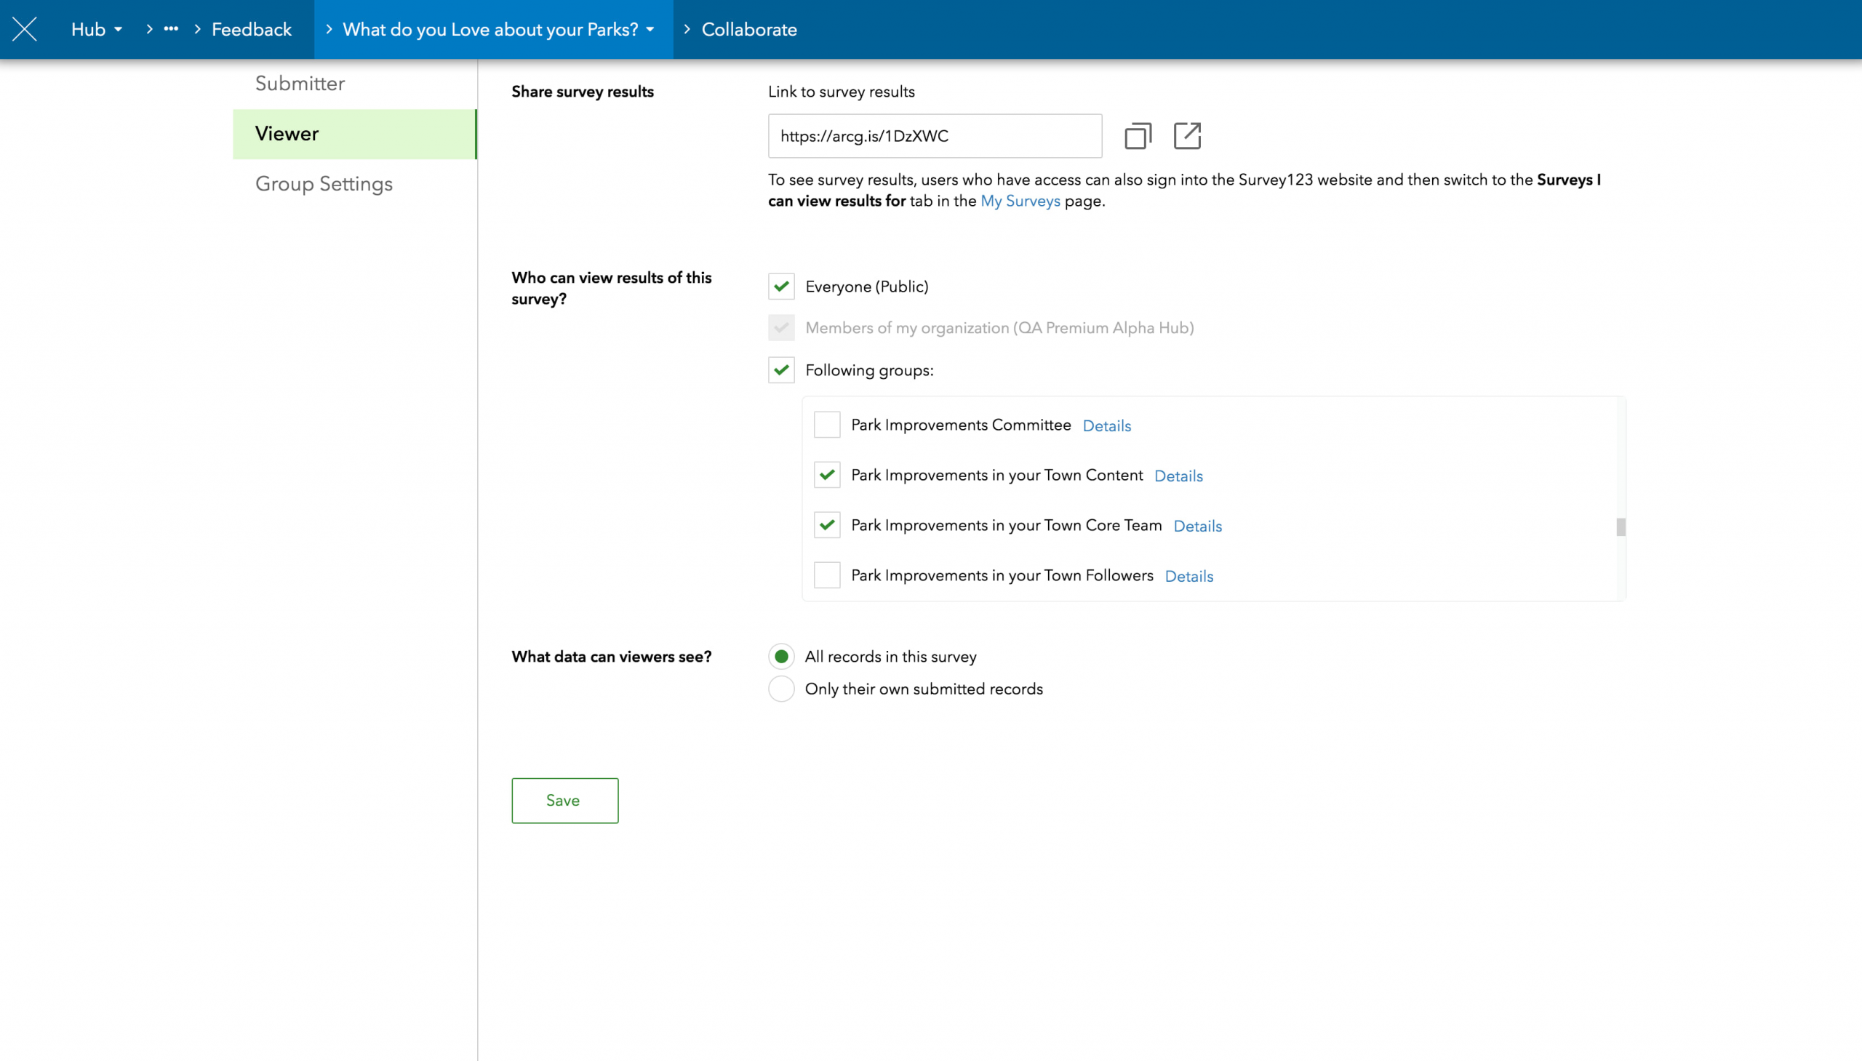Open the survey results link in a new window

[1186, 135]
